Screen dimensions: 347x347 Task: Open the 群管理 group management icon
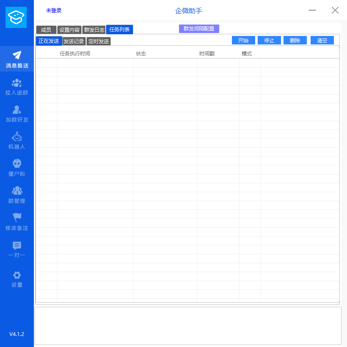pyautogui.click(x=17, y=191)
